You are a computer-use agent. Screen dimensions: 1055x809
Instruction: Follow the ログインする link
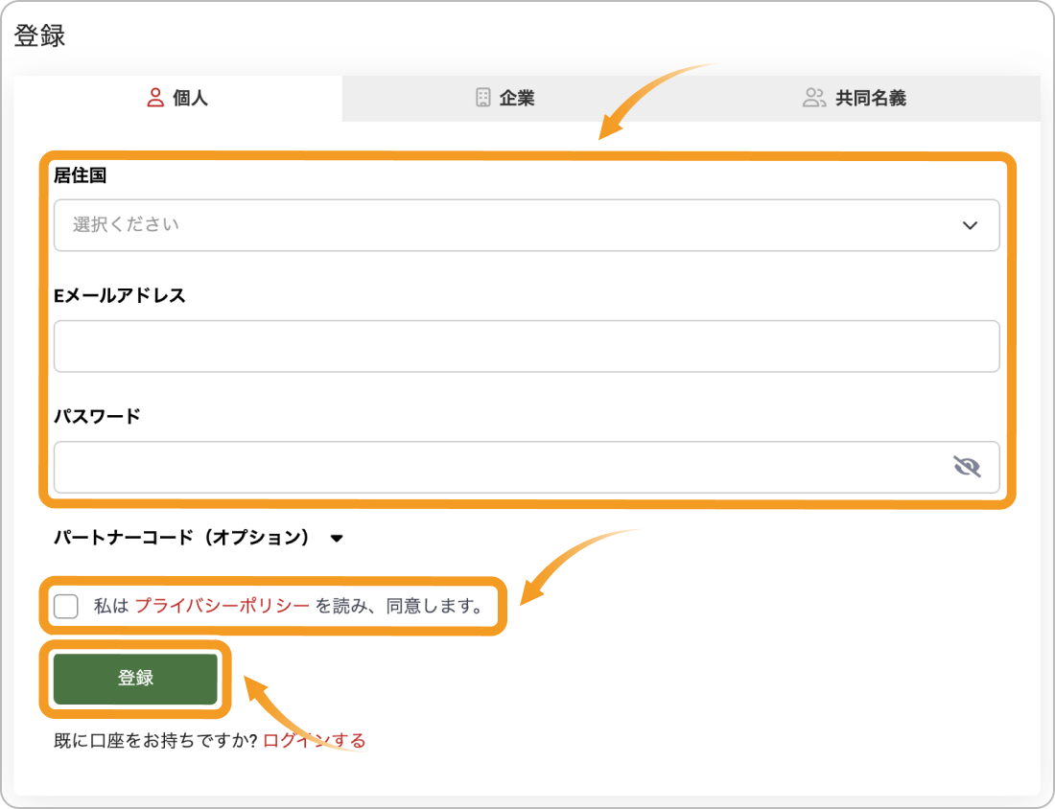(315, 740)
